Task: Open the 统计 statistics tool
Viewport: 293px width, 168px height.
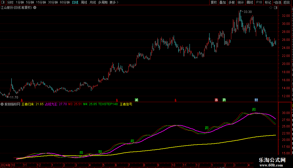Action: click(241, 2)
